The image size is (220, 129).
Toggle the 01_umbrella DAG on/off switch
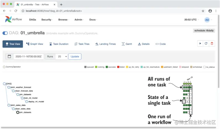pyautogui.click(x=5, y=33)
